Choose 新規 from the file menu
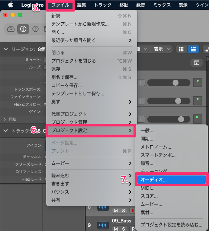This screenshot has width=209, height=231. 91,16
